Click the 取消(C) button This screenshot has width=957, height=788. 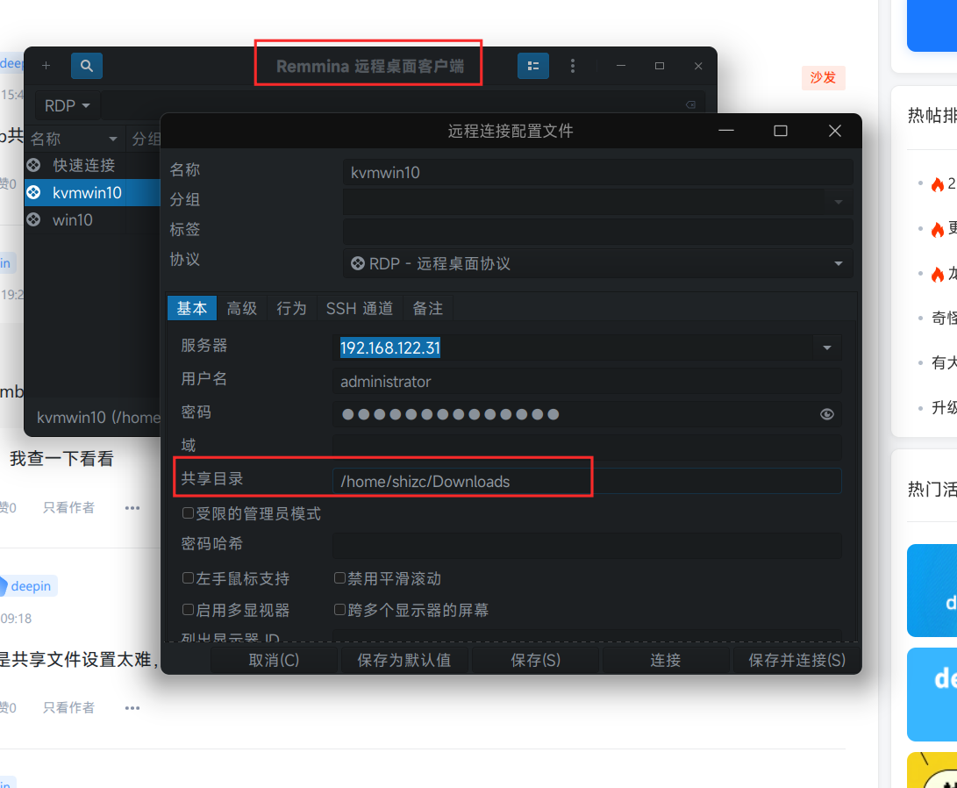[274, 660]
